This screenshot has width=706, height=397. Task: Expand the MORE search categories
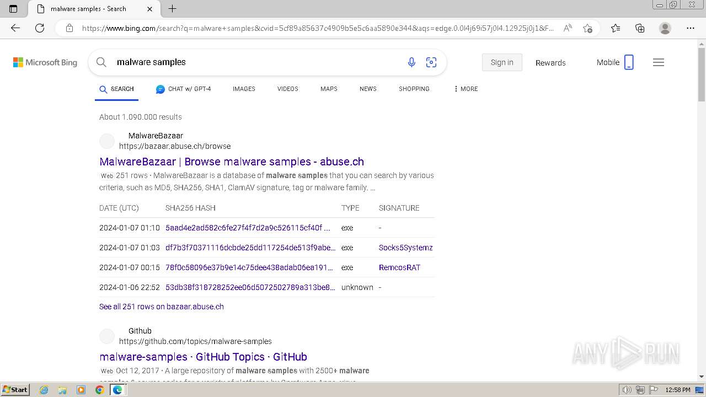click(466, 89)
